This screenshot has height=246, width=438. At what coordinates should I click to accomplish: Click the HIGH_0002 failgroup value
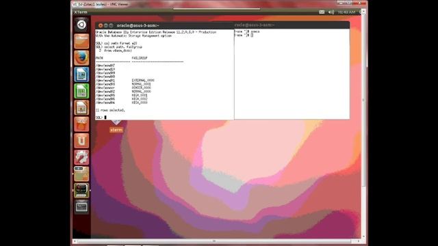tap(140, 98)
